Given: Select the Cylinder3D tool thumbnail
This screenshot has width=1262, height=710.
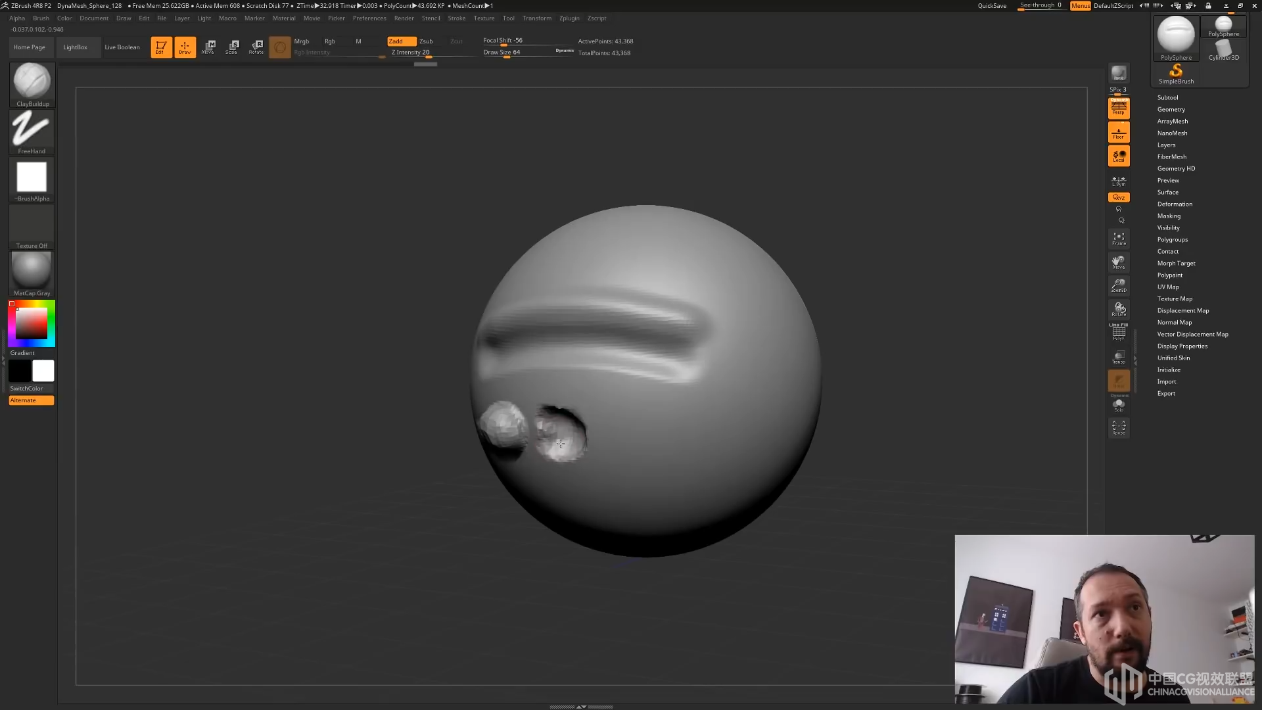Looking at the screenshot, I should point(1223,51).
